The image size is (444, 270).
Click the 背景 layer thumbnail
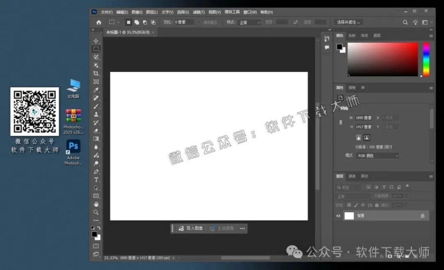click(349, 216)
